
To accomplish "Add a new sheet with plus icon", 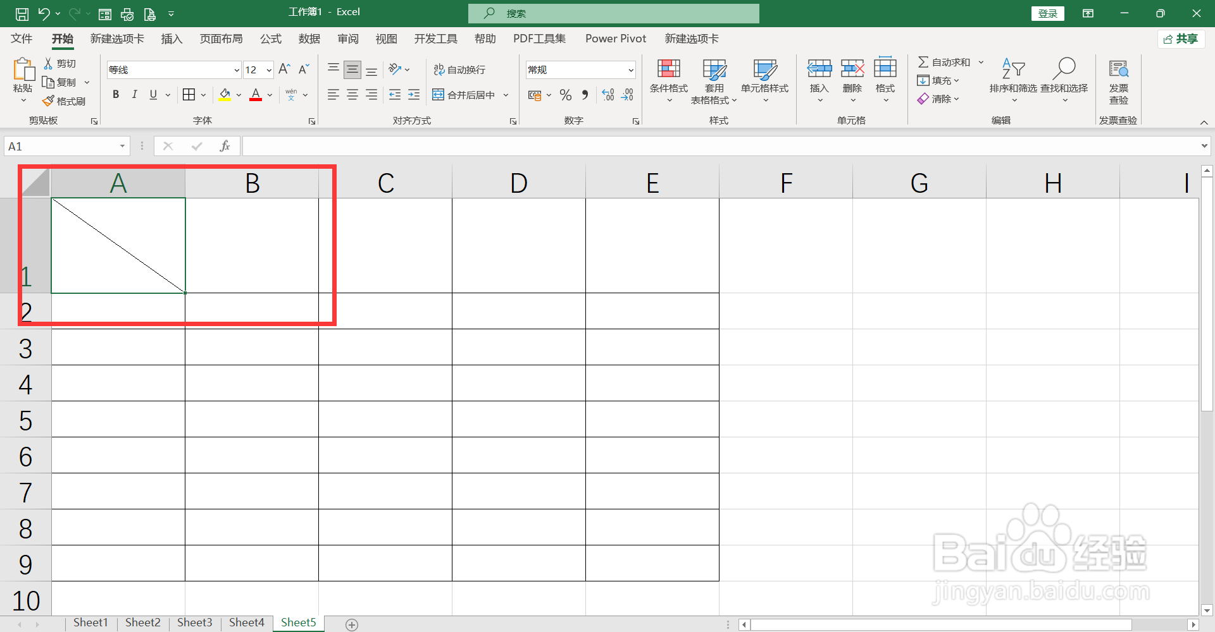I will click(x=352, y=624).
